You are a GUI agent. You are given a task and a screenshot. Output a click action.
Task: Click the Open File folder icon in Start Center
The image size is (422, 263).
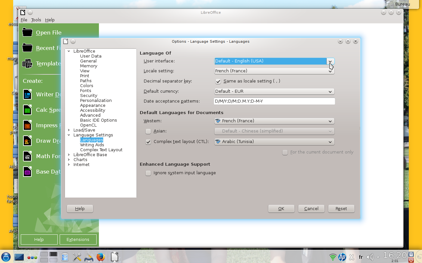(x=27, y=32)
